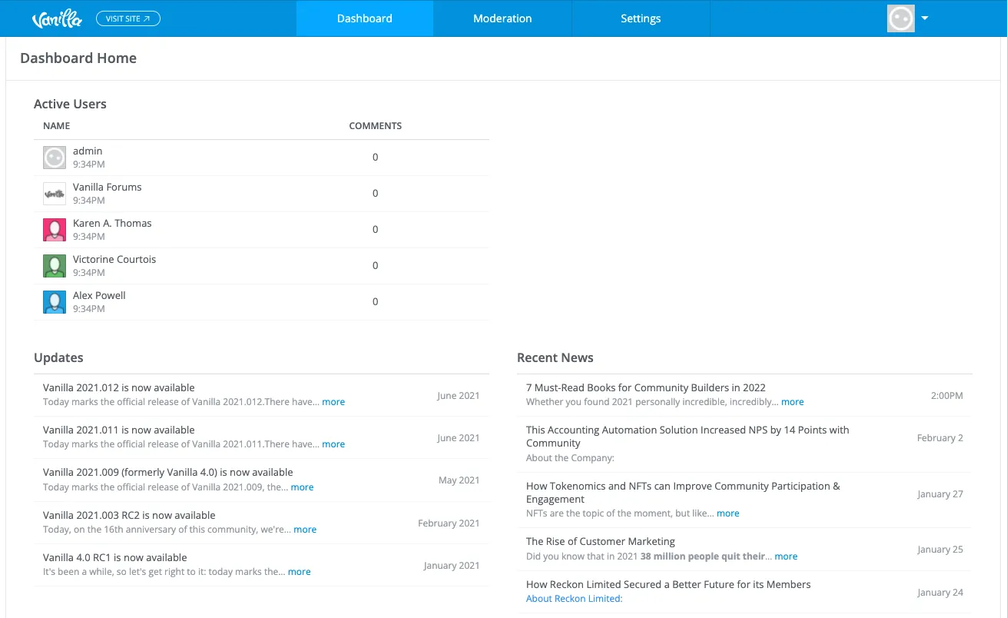Click Vanilla Forums avatar icon
This screenshot has width=1007, height=618.
(55, 194)
